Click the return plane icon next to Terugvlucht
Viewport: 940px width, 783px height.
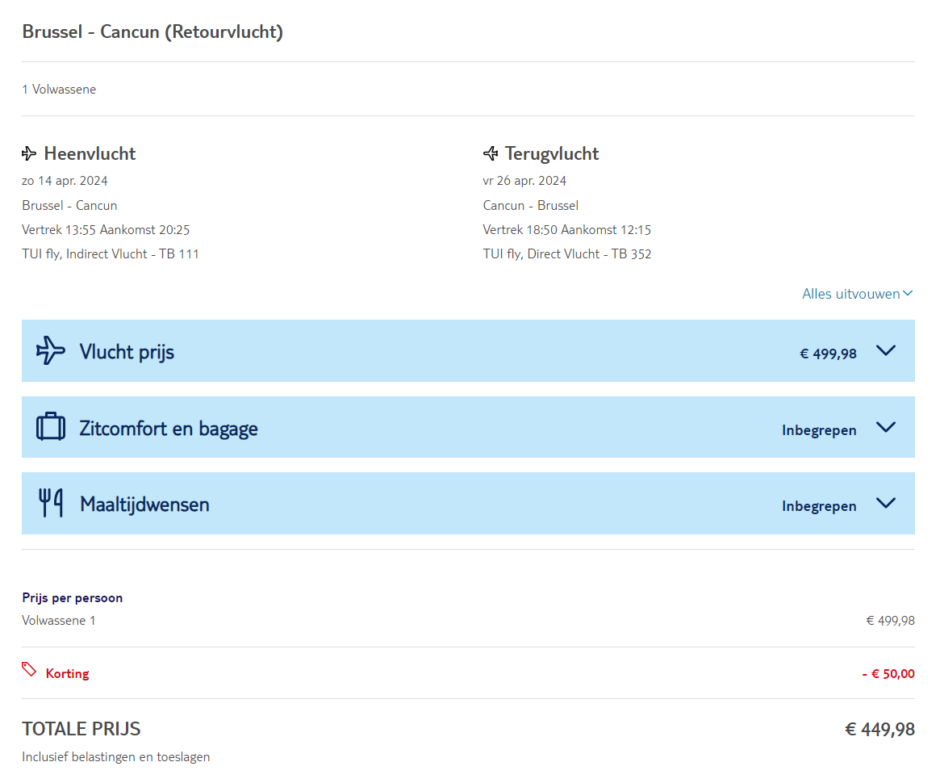[491, 153]
